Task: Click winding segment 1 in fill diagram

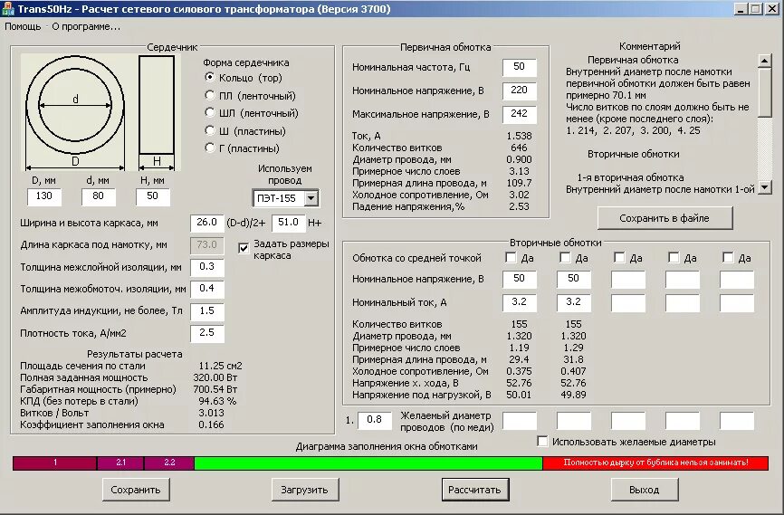Action: 54,463
